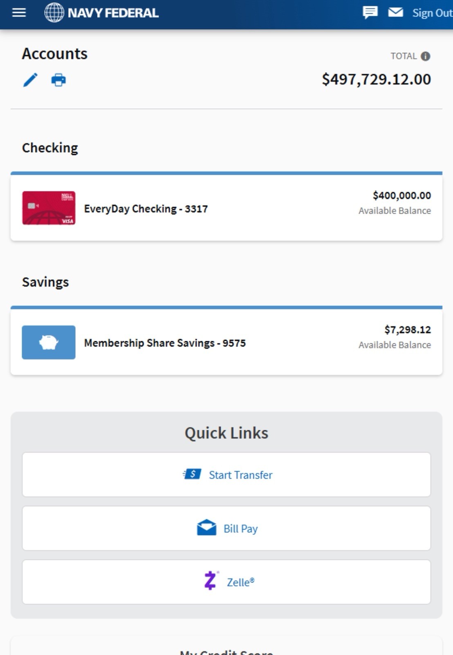Screen dimensions: 453x655
Task: Click the pencil edit accounts icon
Action: [30, 80]
